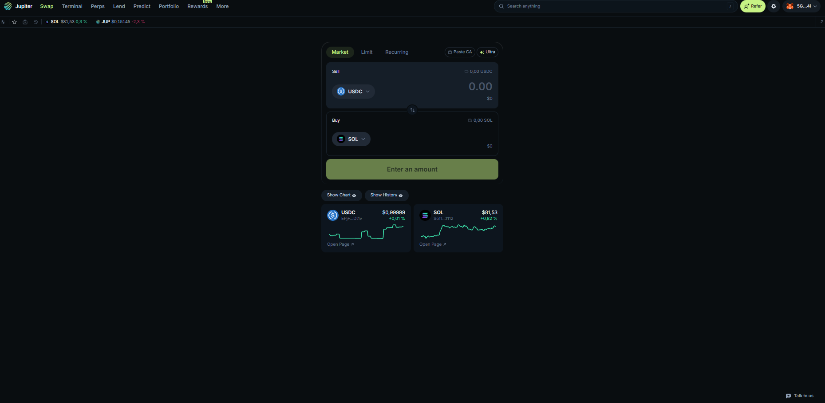825x403 pixels.
Task: Open the Perps menu item
Action: tap(98, 6)
